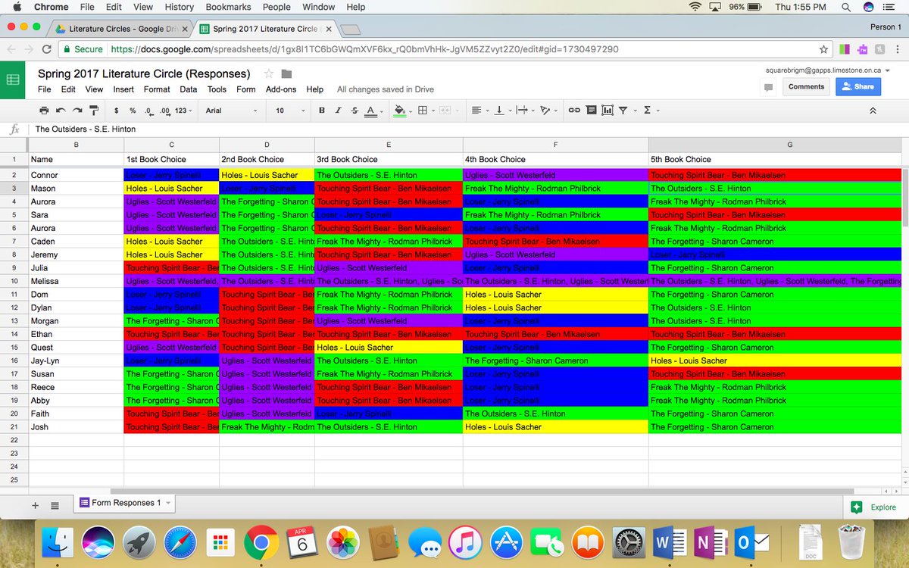Click the Filter icon
The height and width of the screenshot is (568, 909).
(625, 111)
